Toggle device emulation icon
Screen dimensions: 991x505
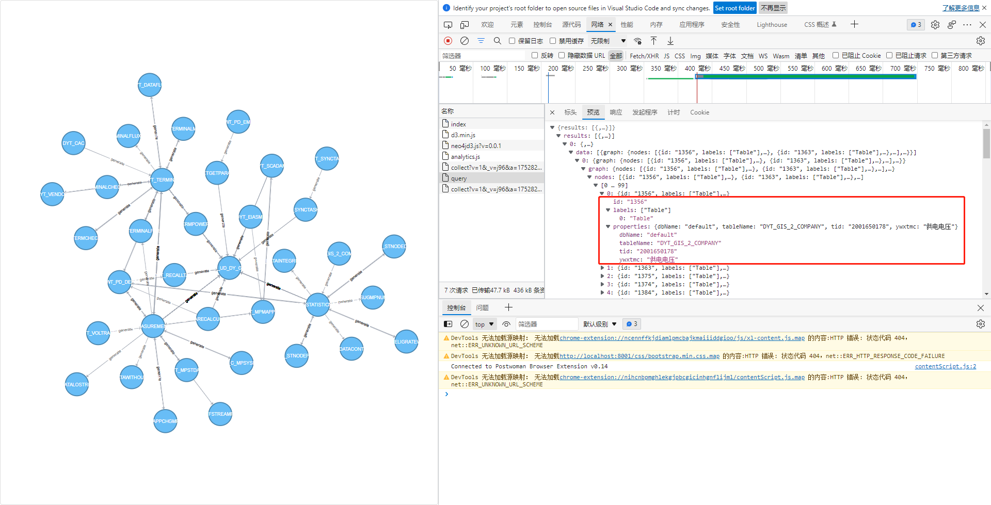coord(465,25)
